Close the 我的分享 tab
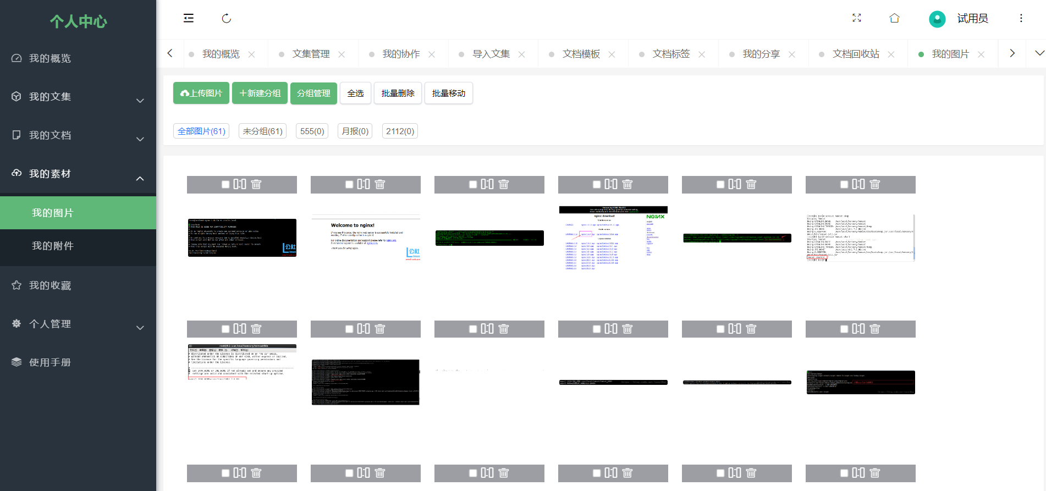Viewport: 1046px width, 491px height. click(x=792, y=54)
